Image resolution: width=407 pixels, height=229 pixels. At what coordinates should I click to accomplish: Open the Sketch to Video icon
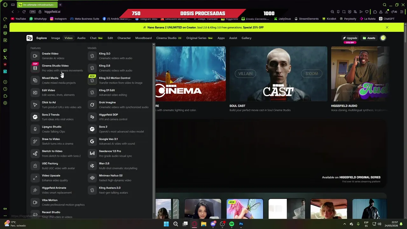pos(35,153)
